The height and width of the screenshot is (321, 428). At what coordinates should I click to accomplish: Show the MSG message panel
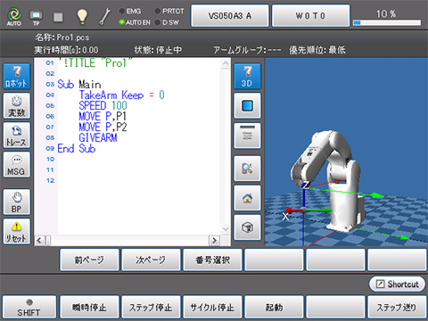coord(17,165)
